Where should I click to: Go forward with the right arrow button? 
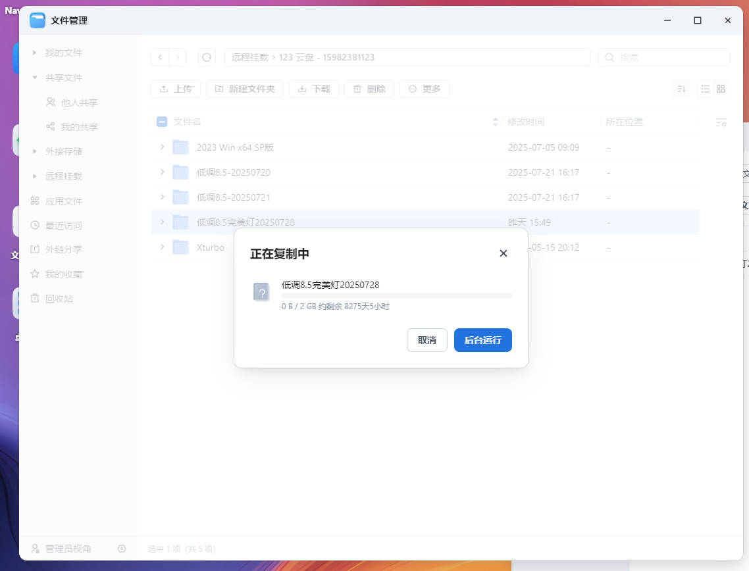tap(178, 57)
